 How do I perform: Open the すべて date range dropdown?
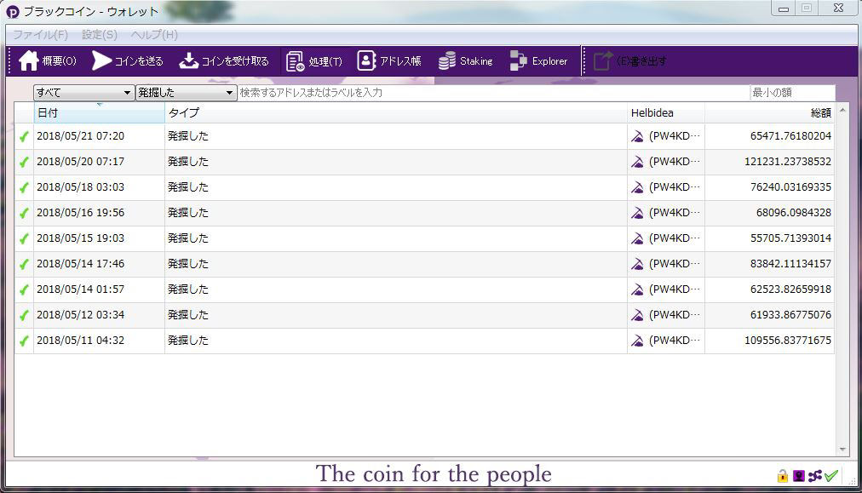pyautogui.click(x=84, y=92)
